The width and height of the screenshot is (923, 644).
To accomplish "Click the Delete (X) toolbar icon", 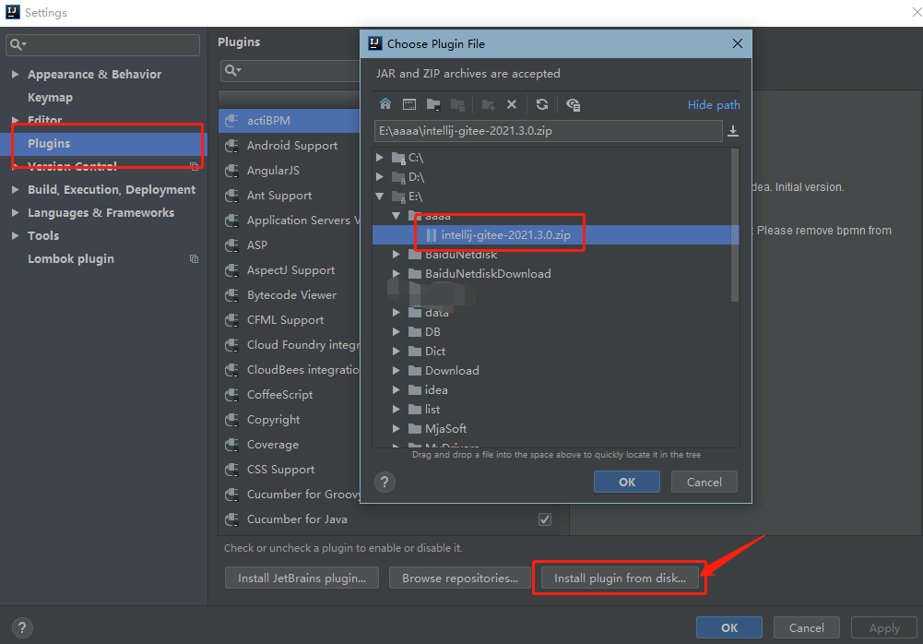I will pos(512,104).
